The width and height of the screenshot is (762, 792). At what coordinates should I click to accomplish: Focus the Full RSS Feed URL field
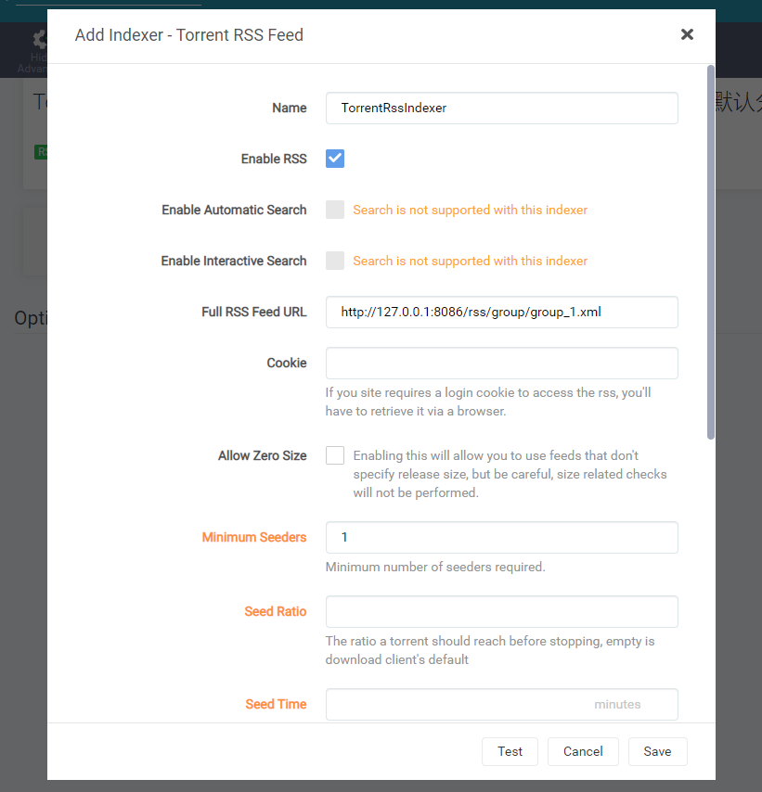pos(501,312)
